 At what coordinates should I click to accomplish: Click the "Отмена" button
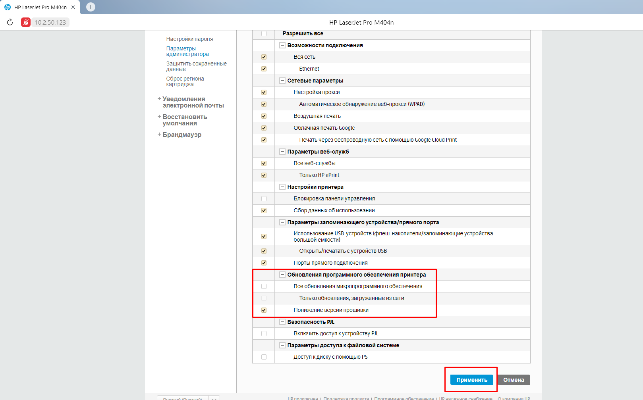click(x=514, y=380)
